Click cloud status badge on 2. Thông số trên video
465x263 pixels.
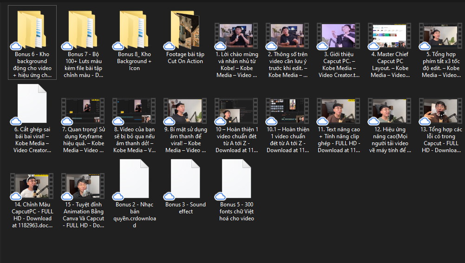[271, 46]
